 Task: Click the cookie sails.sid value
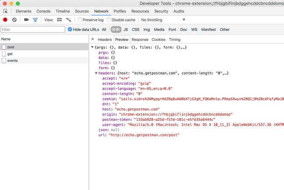[x=201, y=99]
